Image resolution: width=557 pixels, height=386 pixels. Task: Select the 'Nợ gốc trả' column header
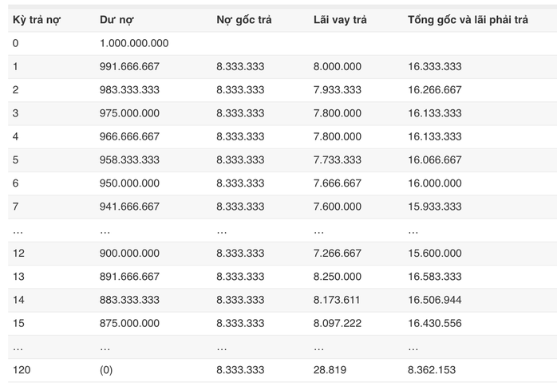tap(244, 20)
